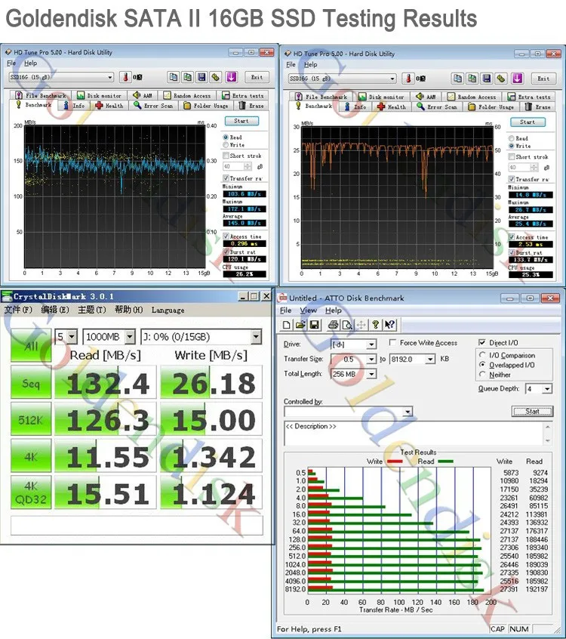Open 8192.0 transfer size dropdown in ATTO

(430, 359)
